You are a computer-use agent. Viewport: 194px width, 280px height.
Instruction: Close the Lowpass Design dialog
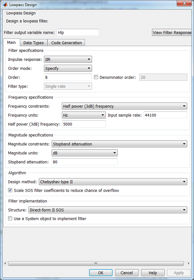[x=185, y=4]
